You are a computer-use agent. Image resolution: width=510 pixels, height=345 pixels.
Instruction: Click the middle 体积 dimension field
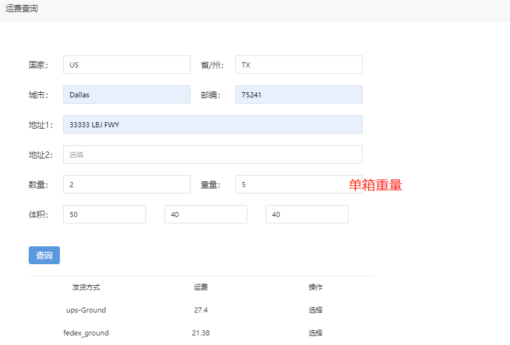pos(205,214)
